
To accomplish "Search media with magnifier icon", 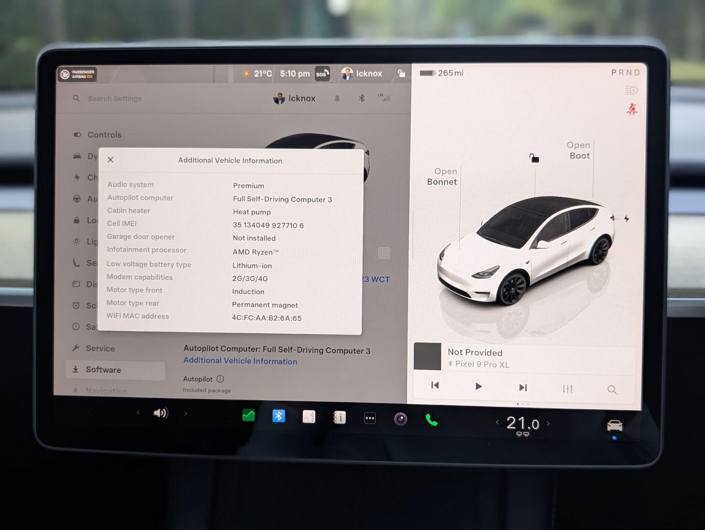I will (x=612, y=390).
